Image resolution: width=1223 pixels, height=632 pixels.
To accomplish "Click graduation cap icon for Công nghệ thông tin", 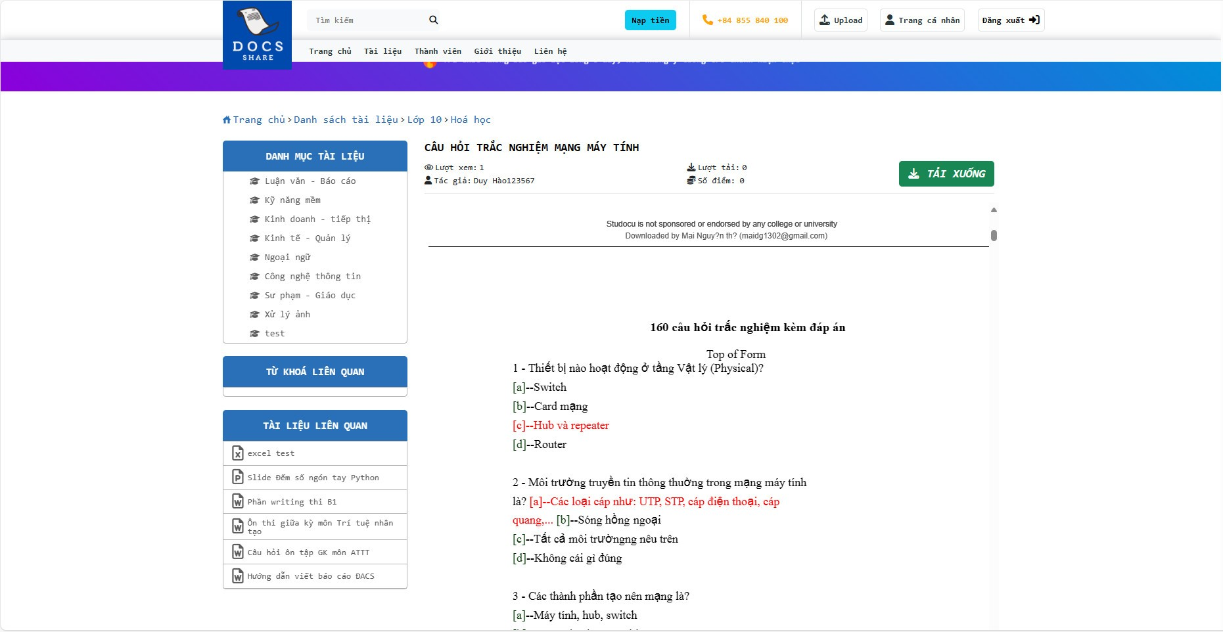I will coord(254,277).
